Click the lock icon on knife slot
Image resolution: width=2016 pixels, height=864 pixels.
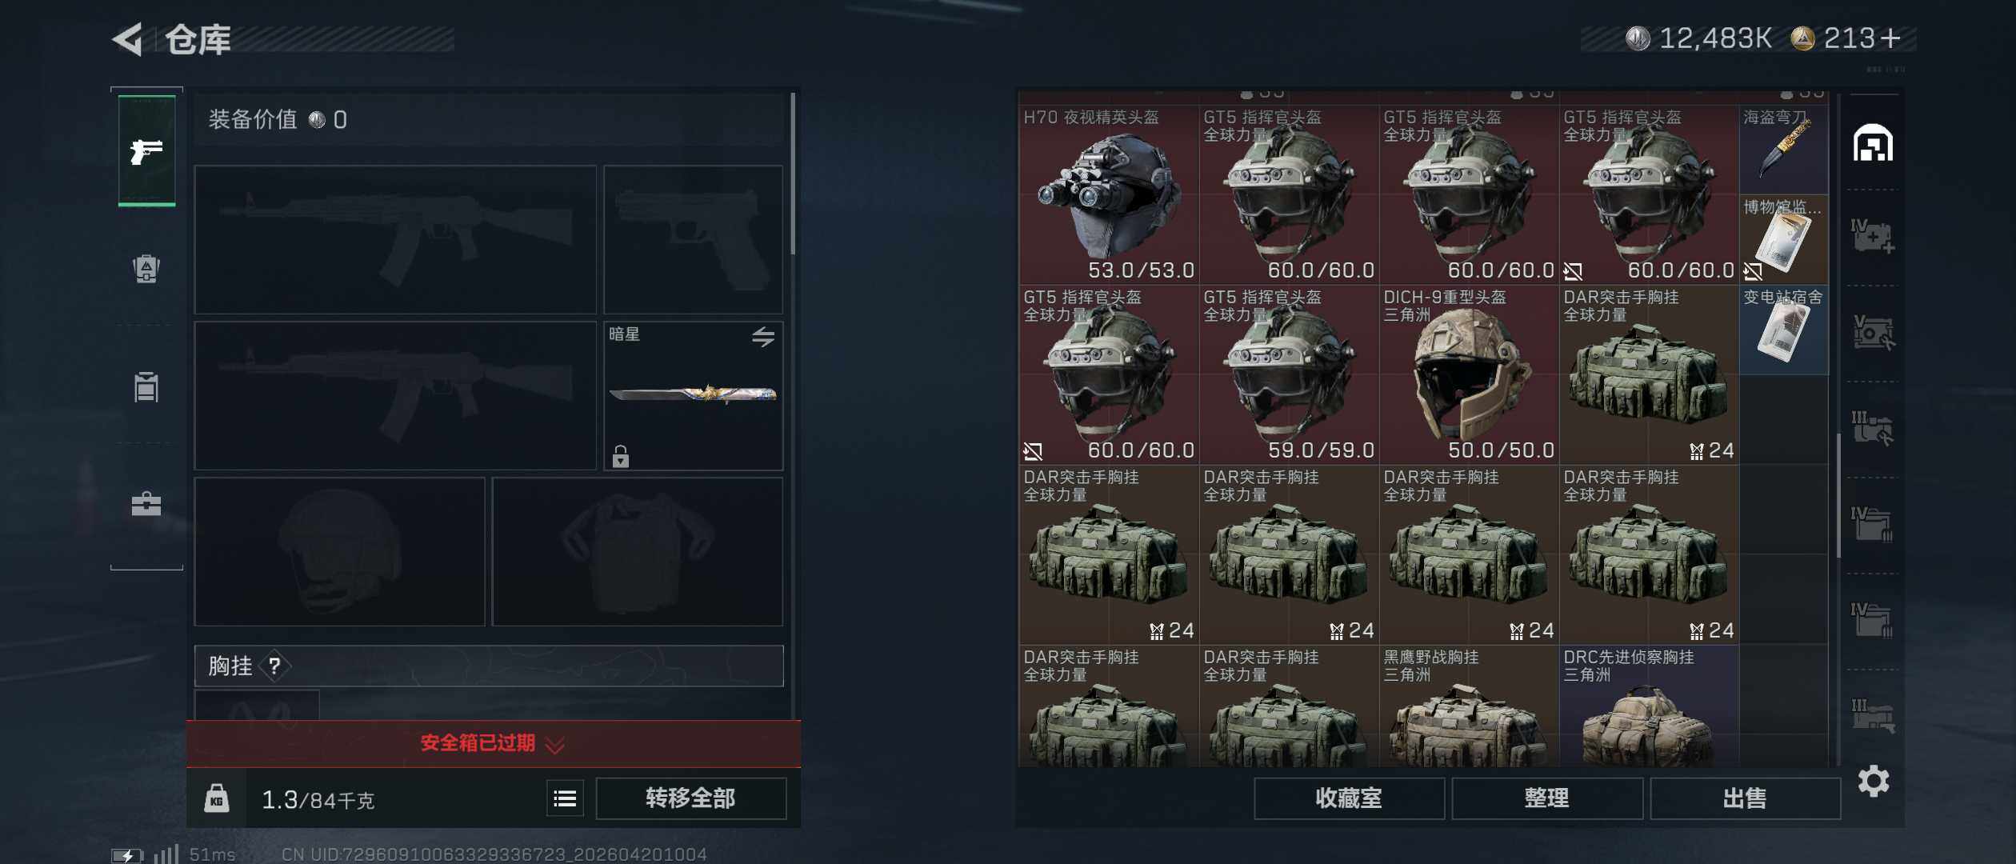(x=620, y=456)
